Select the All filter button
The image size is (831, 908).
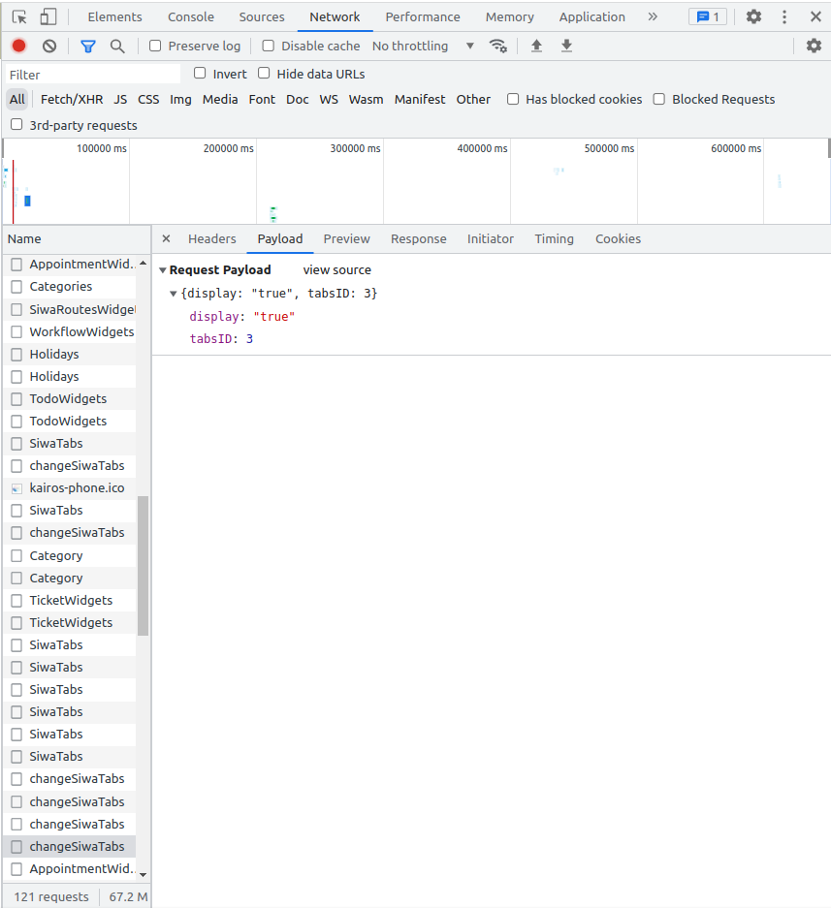(x=16, y=99)
